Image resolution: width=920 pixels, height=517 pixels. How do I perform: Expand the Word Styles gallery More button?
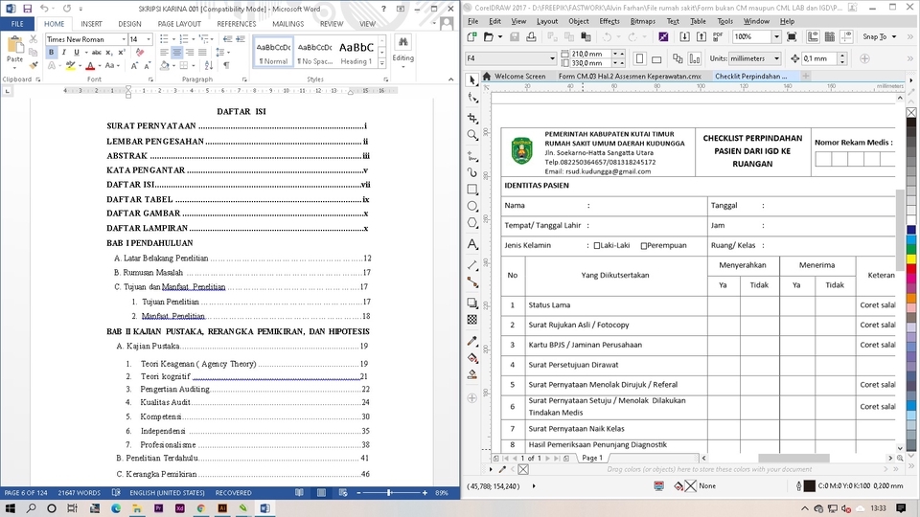pos(382,63)
